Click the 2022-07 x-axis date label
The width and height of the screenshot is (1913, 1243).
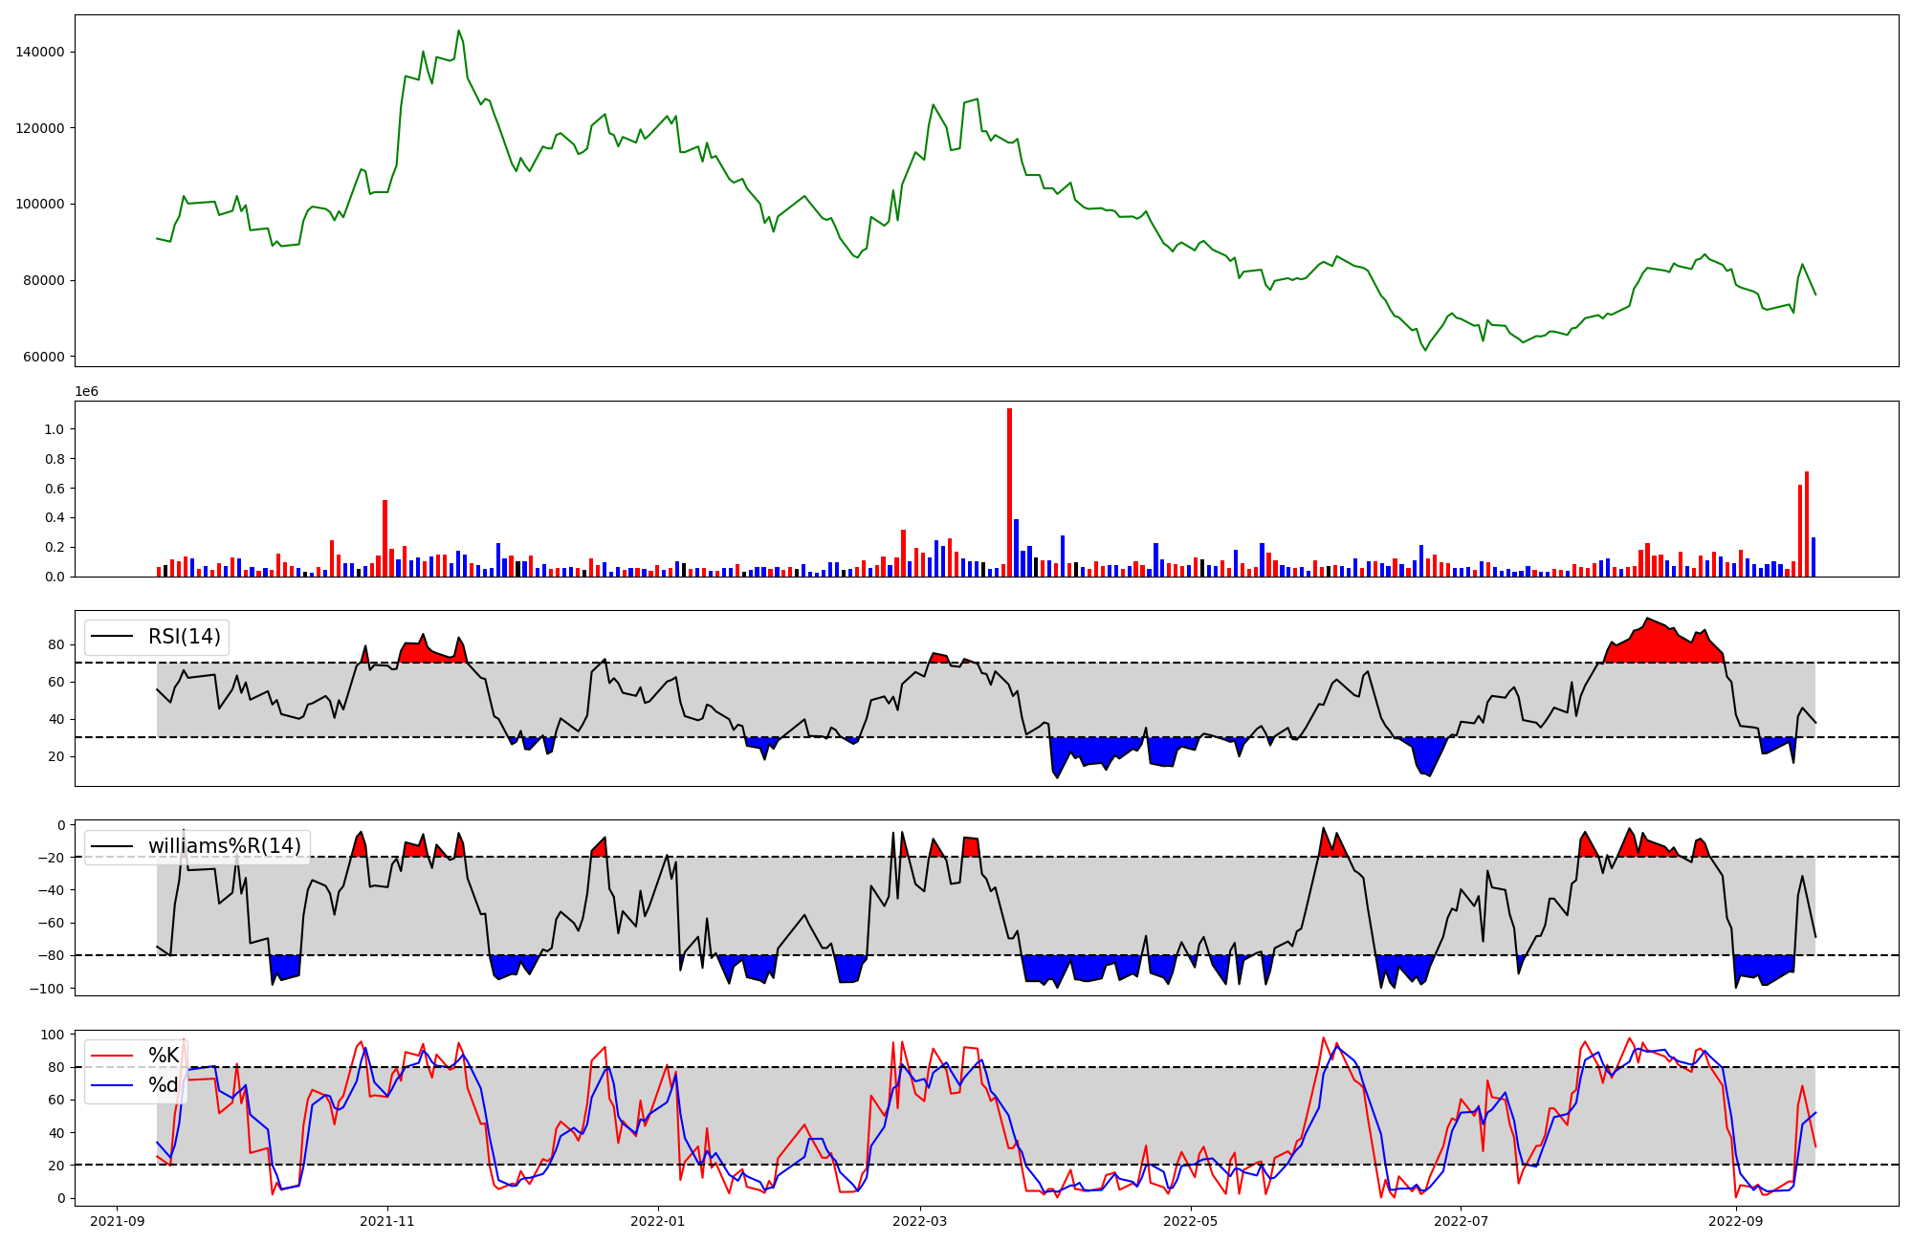[1462, 1221]
